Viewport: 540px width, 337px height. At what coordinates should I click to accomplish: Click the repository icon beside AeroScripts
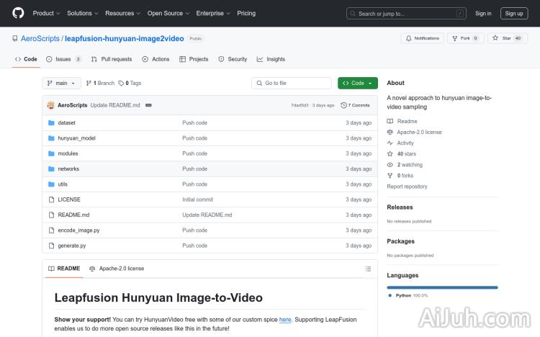15,38
